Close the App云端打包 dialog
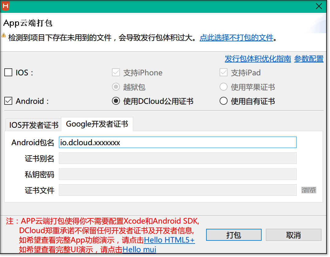Screen dimensions: 330x257 pyautogui.click(x=319, y=6)
